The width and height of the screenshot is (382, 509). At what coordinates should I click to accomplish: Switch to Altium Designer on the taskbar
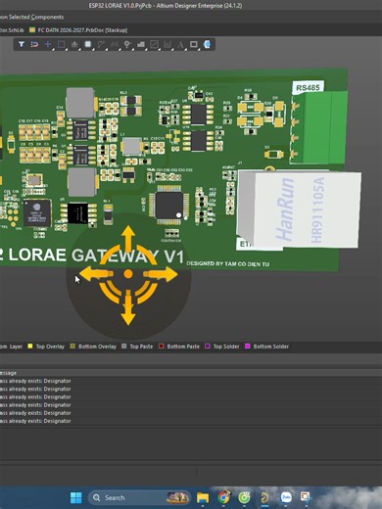pyautogui.click(x=264, y=497)
